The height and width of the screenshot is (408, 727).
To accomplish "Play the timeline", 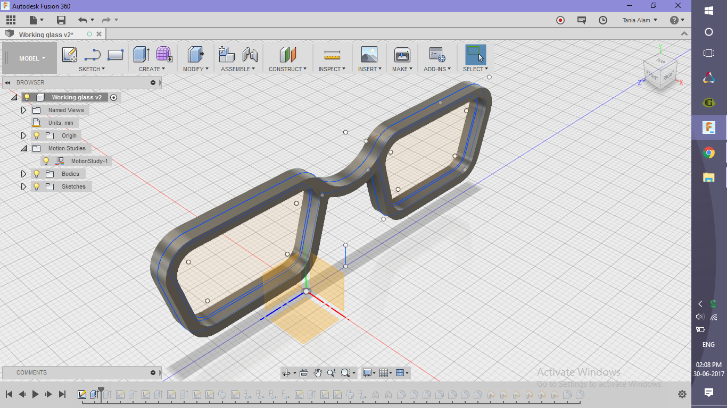I will (35, 394).
